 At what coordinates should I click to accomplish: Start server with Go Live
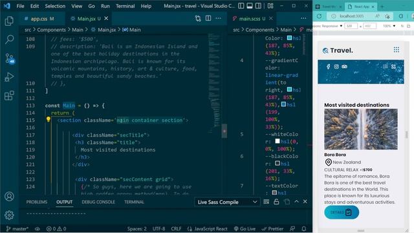[245, 228]
